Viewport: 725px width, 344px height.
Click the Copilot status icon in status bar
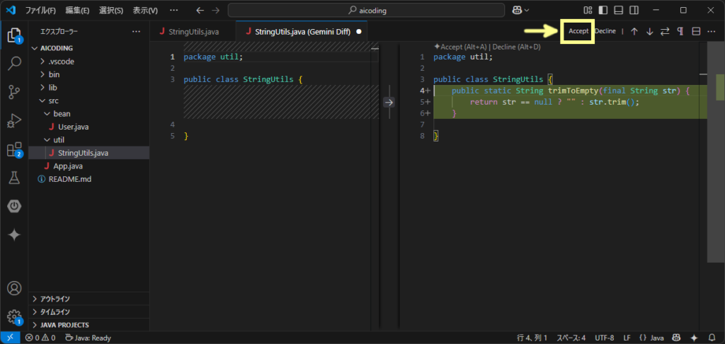tap(676, 338)
